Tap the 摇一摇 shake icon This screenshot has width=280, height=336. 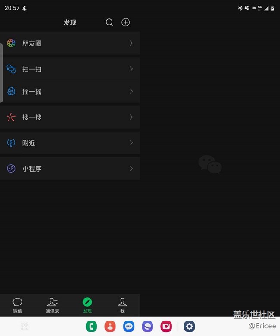pos(11,92)
